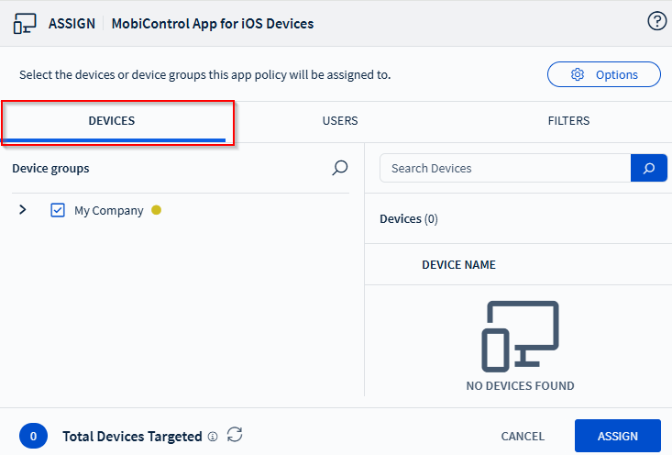Click the yellow status dot by My Company
The height and width of the screenshot is (455, 672).
156,210
